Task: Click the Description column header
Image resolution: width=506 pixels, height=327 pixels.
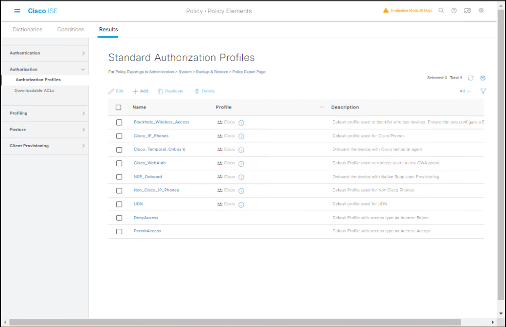Action: point(345,107)
